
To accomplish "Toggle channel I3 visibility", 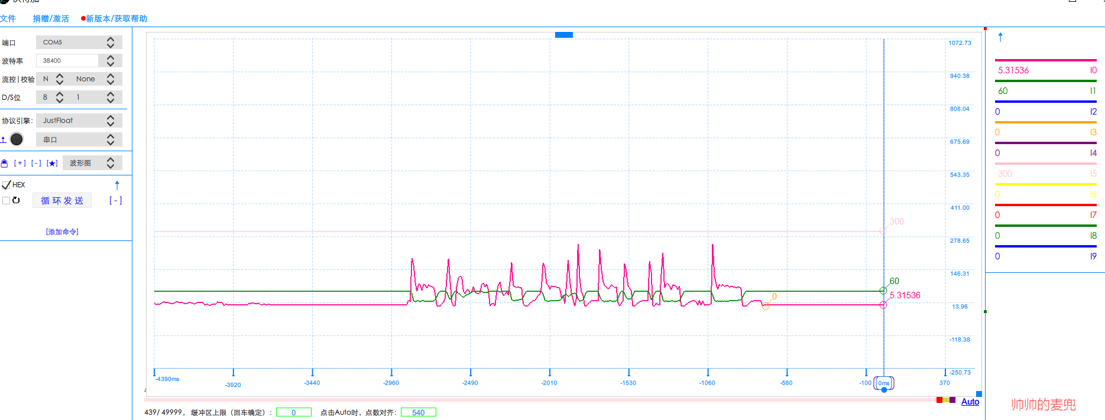I will click(x=1093, y=132).
